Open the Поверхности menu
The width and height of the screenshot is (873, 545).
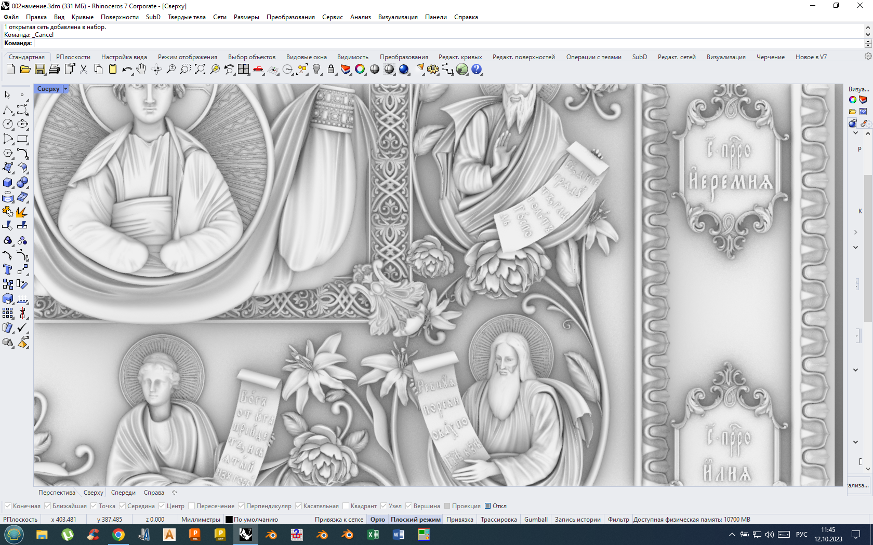coord(120,17)
